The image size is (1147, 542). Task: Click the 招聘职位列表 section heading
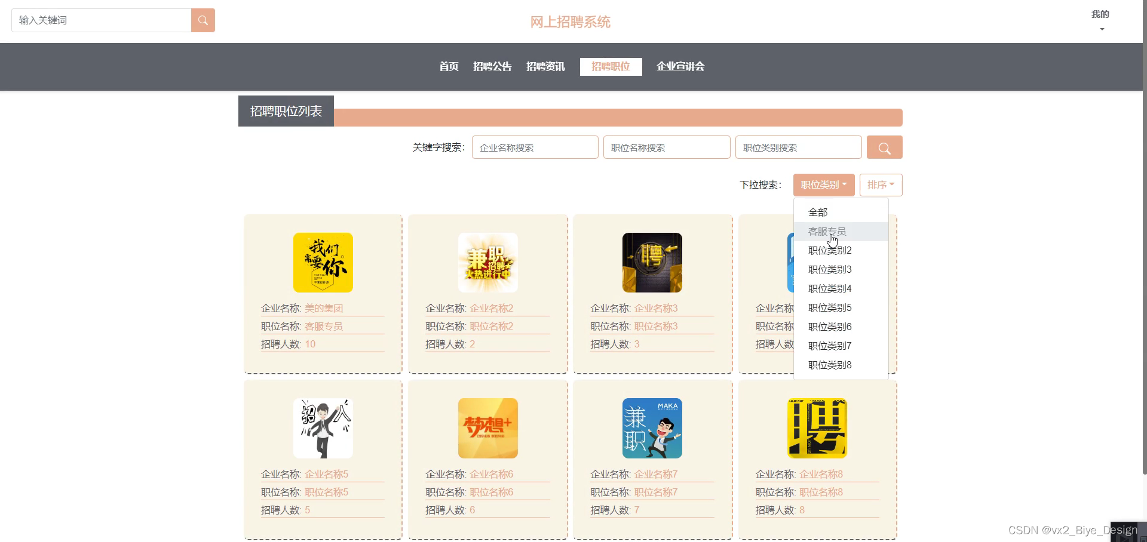click(x=286, y=111)
